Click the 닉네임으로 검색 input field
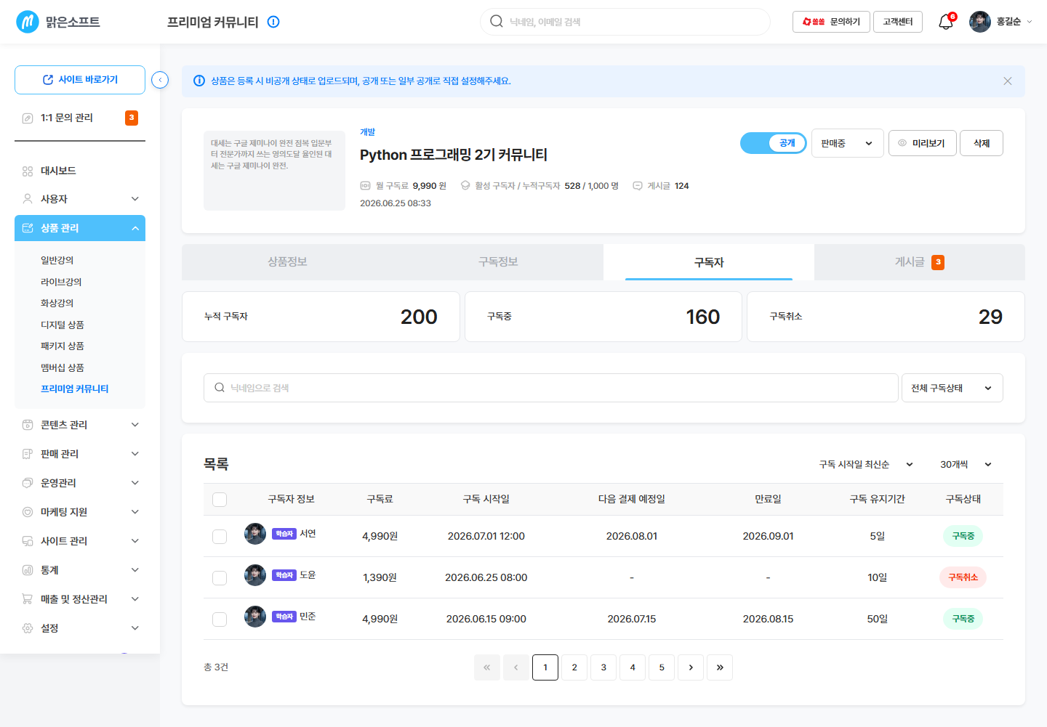 (x=551, y=388)
